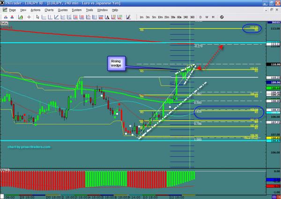Expand the Quotes menu
The height and width of the screenshot is (199, 281).
(x=62, y=9)
